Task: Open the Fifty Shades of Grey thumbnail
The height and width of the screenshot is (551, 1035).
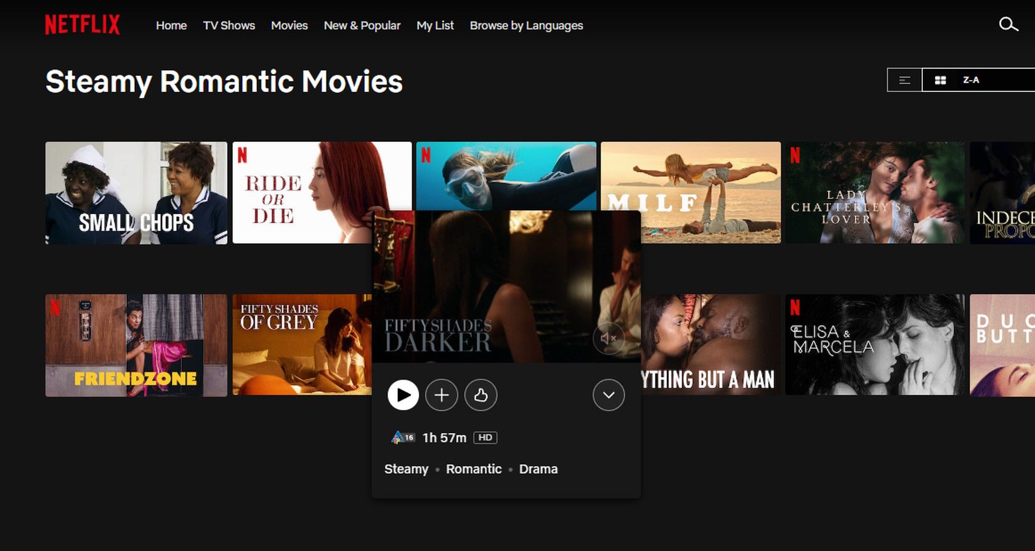Action: tap(302, 345)
